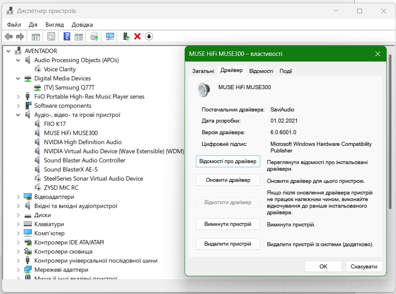Collapse the Digital Media Devices category
The image size is (396, 294).
[18, 79]
